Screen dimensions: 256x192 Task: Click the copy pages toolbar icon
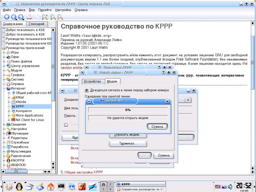pos(38,17)
